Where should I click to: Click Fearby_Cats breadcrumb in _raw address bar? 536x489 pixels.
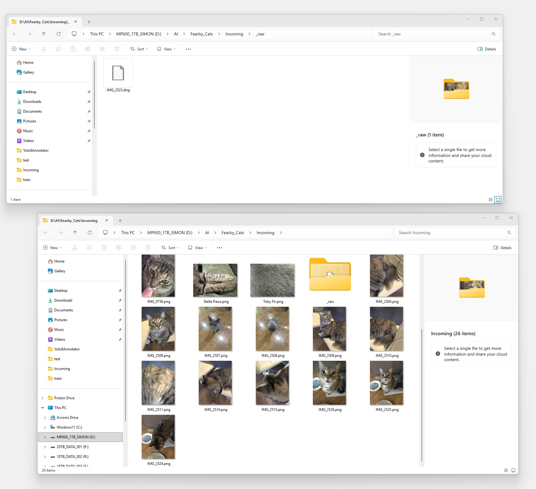point(201,34)
